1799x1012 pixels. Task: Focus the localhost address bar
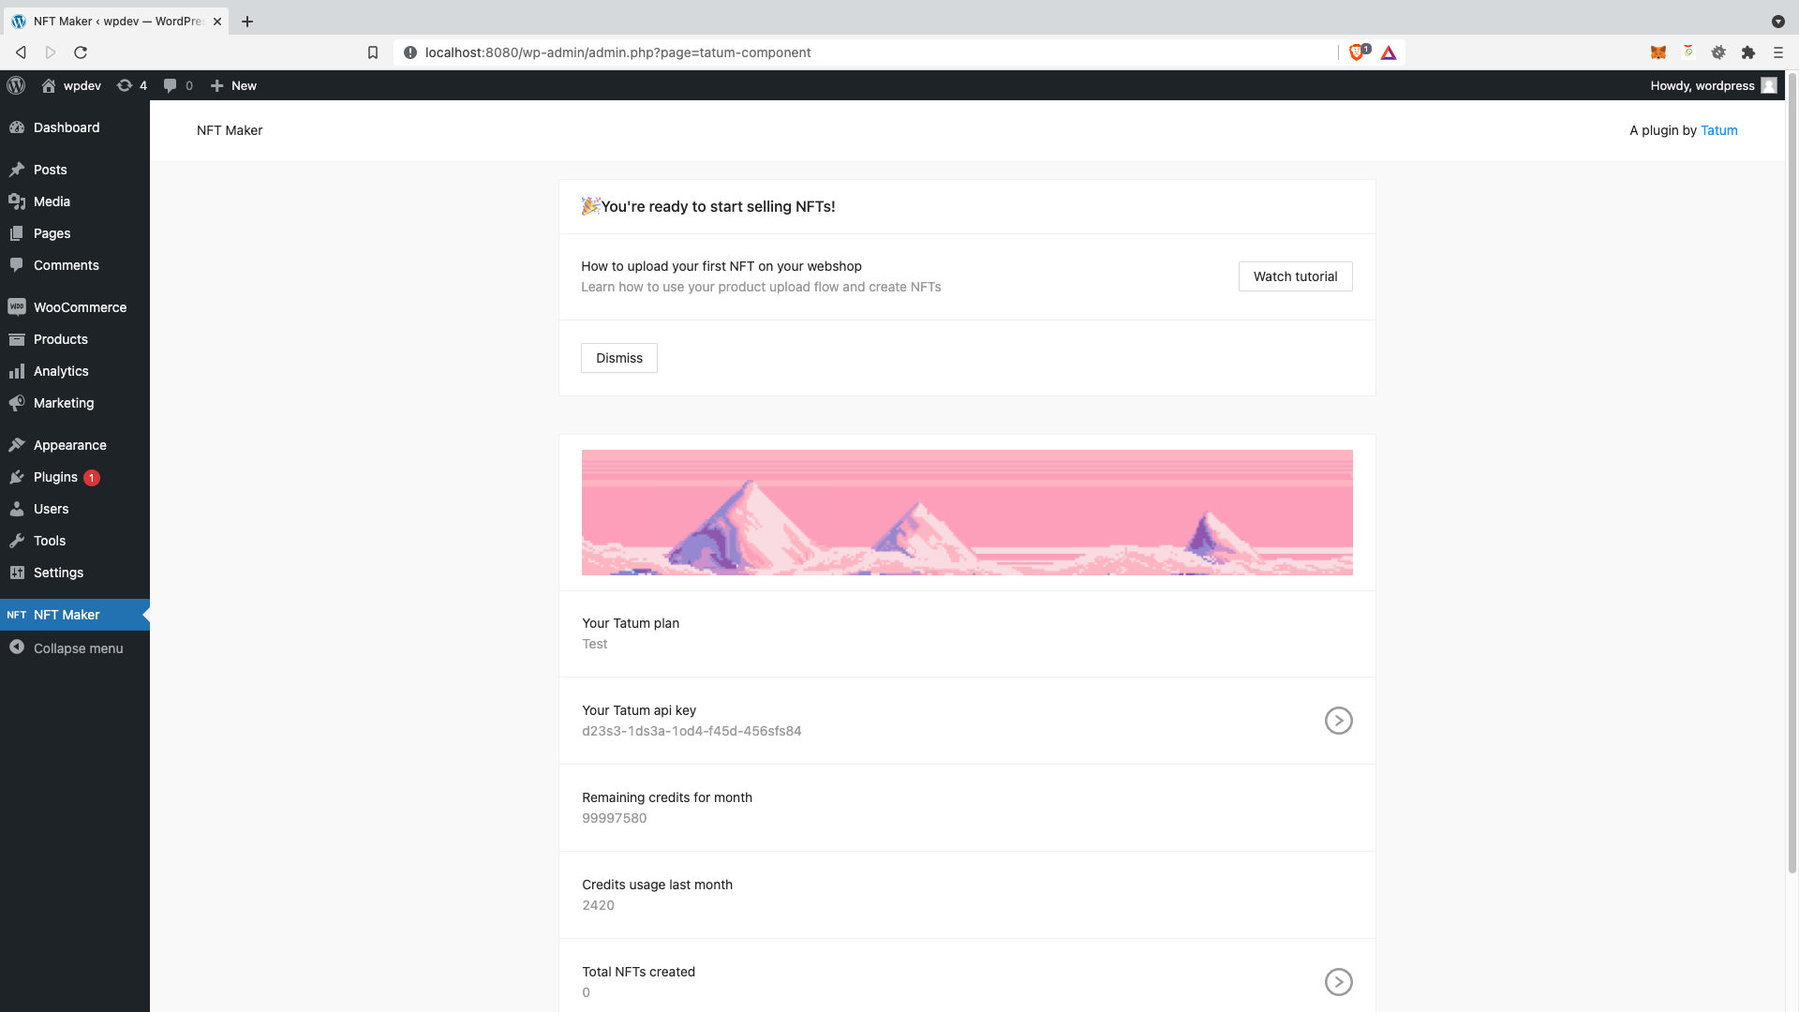(867, 52)
